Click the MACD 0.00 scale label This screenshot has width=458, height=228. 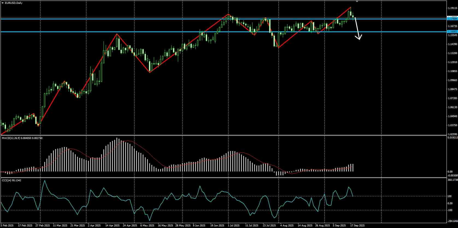pos(450,171)
